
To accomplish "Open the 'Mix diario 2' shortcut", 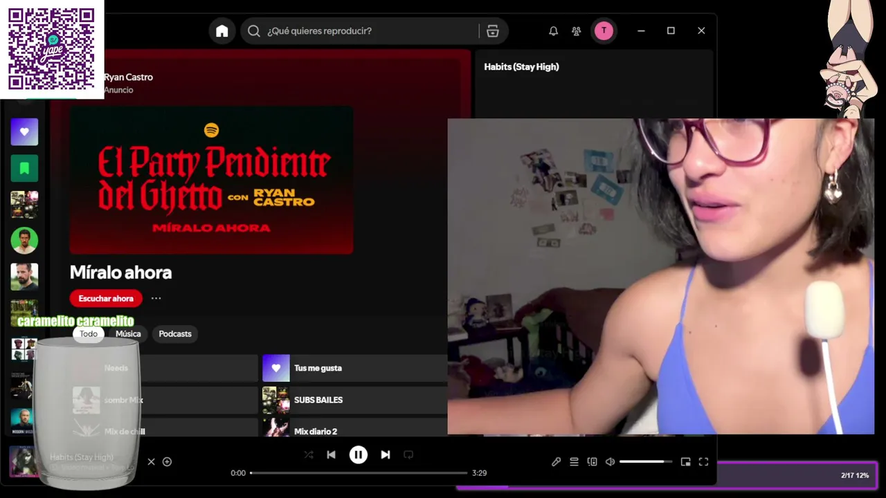I will 354,428.
